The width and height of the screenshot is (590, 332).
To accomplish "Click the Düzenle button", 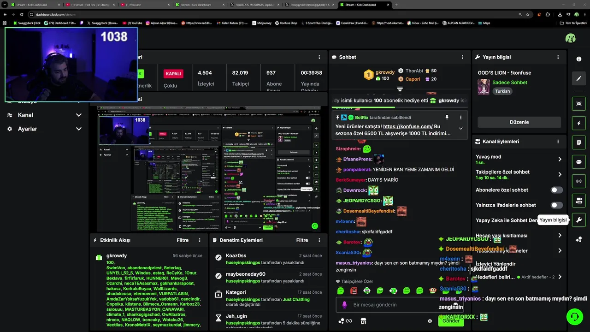I will click(519, 122).
